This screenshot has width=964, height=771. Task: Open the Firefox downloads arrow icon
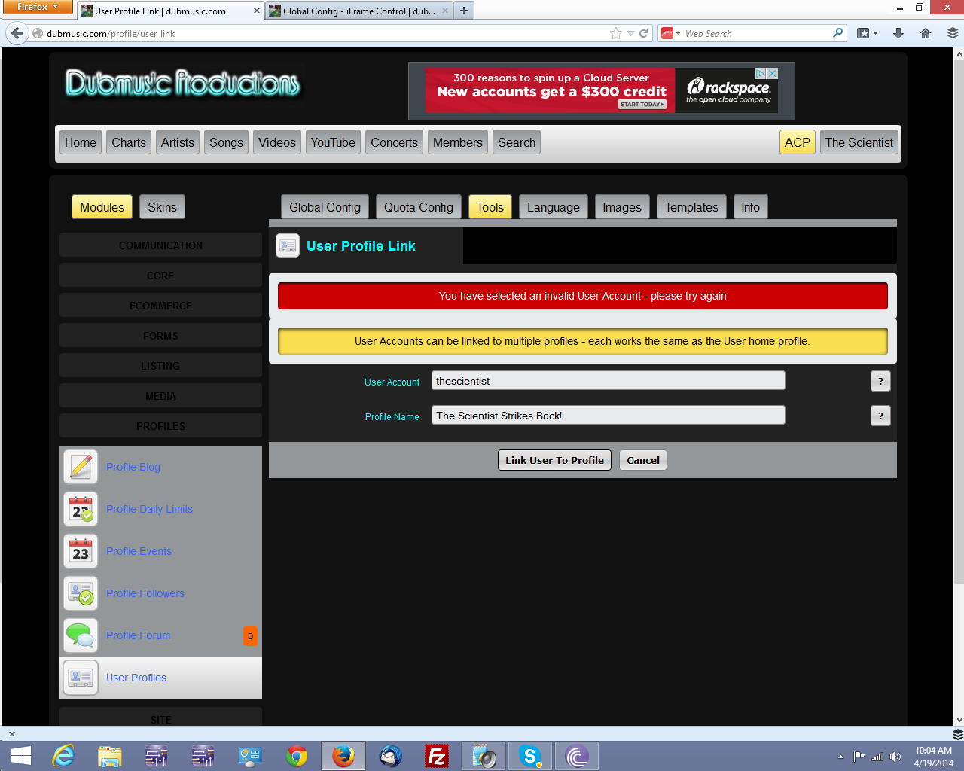898,33
